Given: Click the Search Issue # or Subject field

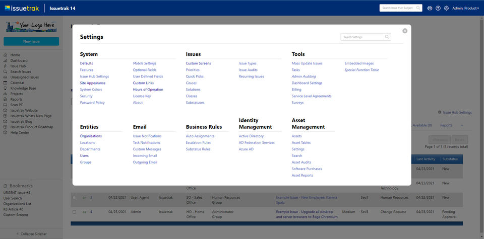Looking at the screenshot, I should click(x=401, y=8).
